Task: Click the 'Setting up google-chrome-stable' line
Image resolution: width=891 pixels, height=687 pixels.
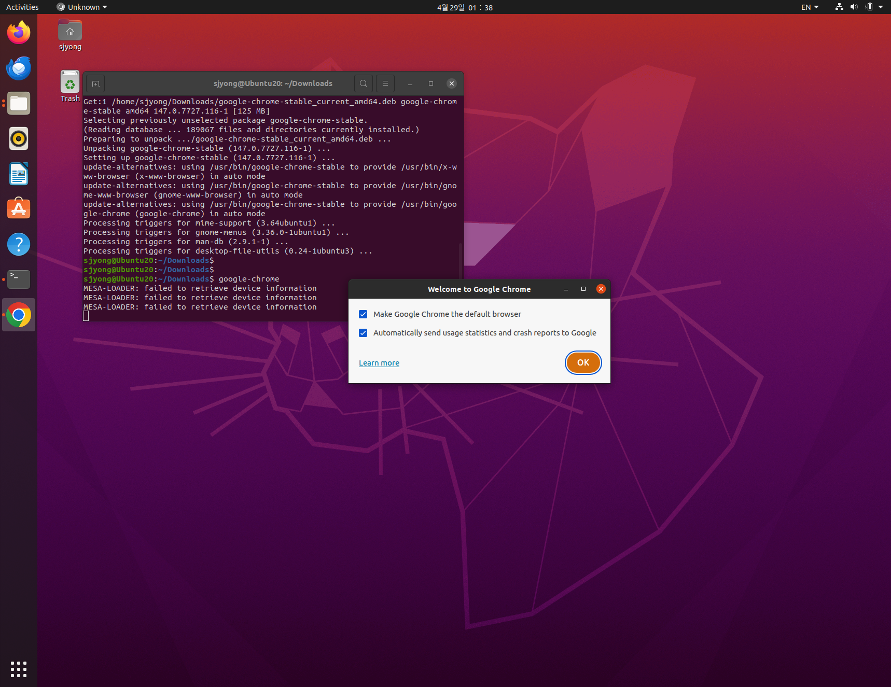Action: (209, 158)
